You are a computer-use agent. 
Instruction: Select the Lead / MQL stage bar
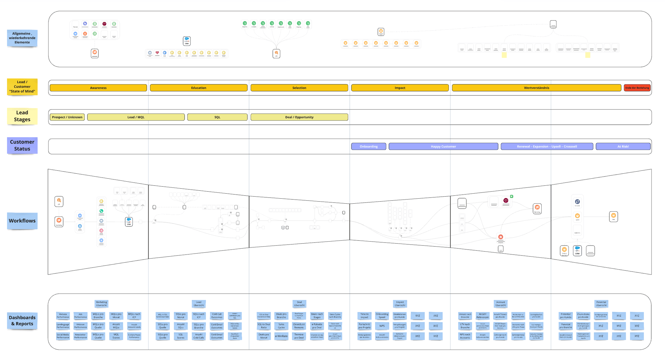[136, 117]
